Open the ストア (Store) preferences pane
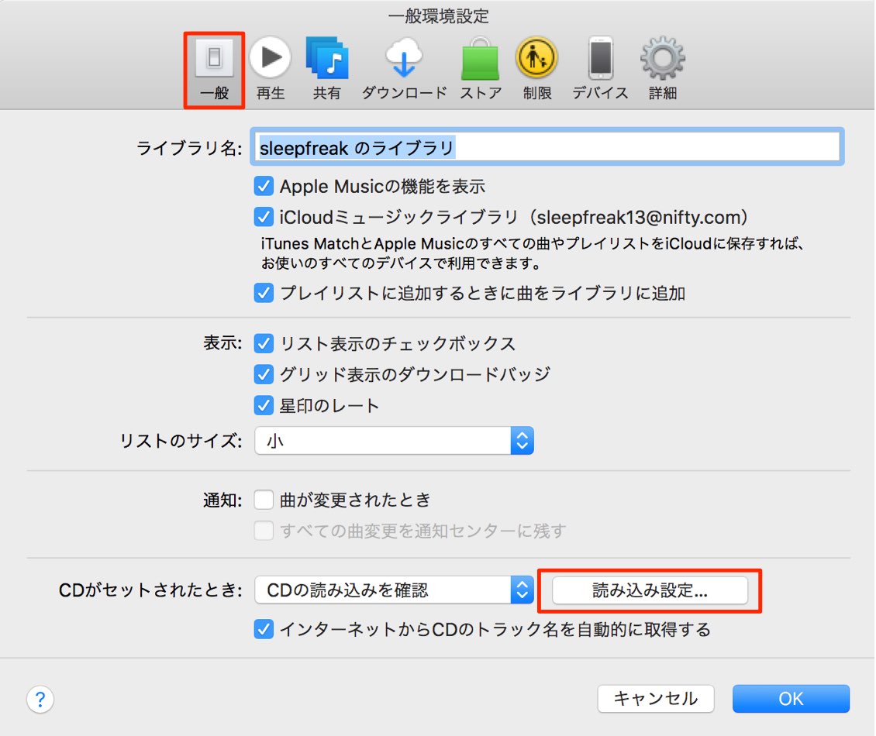This screenshot has height=736, width=876. tap(481, 69)
